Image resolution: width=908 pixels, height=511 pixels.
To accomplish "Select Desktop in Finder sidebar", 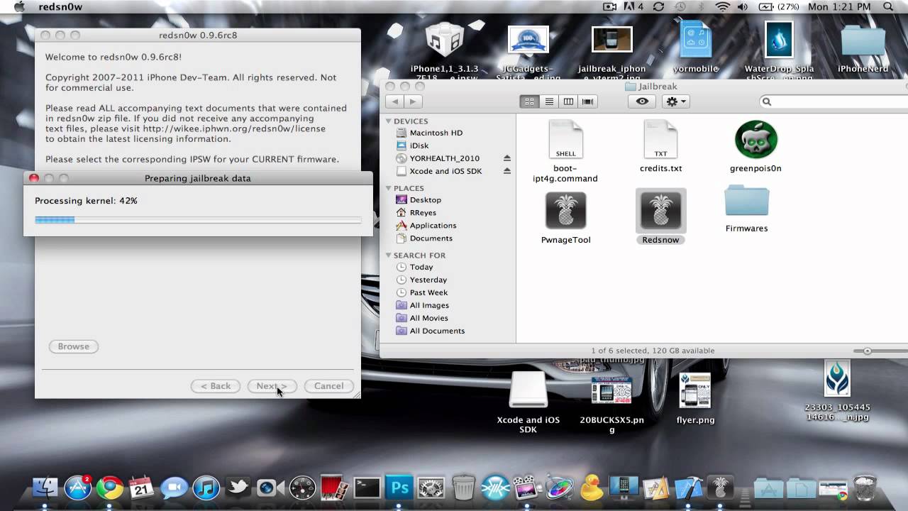I will tap(425, 200).
